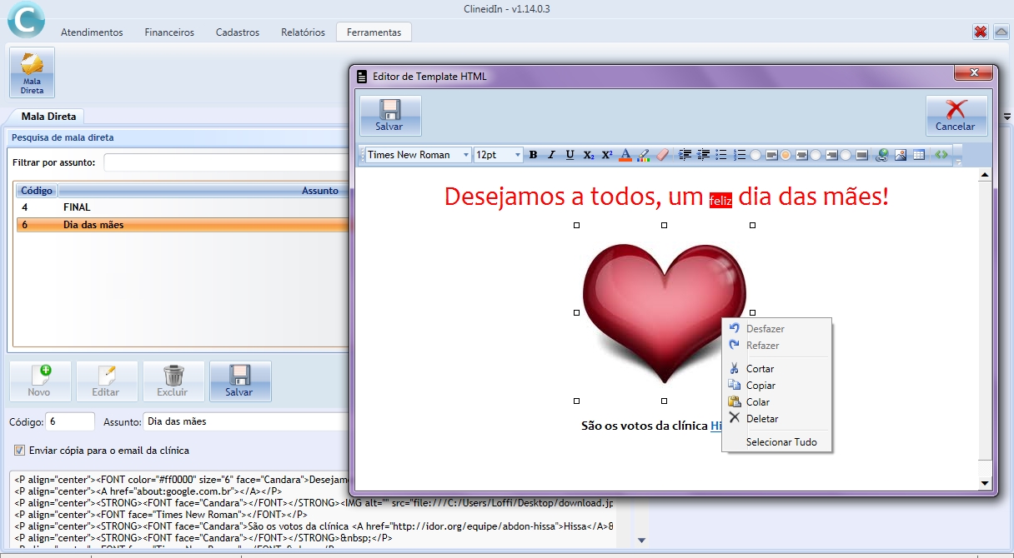The width and height of the screenshot is (1014, 558).
Task: Apply bold formatting to selected text
Action: pos(533,155)
